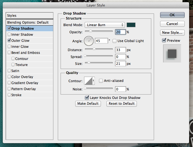Click the Reset to Default button
193x147 pixels.
point(122,104)
